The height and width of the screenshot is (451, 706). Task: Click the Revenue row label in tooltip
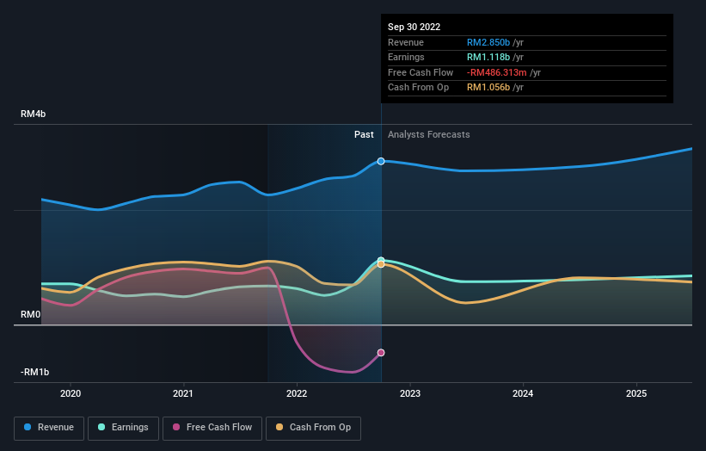[x=406, y=42]
